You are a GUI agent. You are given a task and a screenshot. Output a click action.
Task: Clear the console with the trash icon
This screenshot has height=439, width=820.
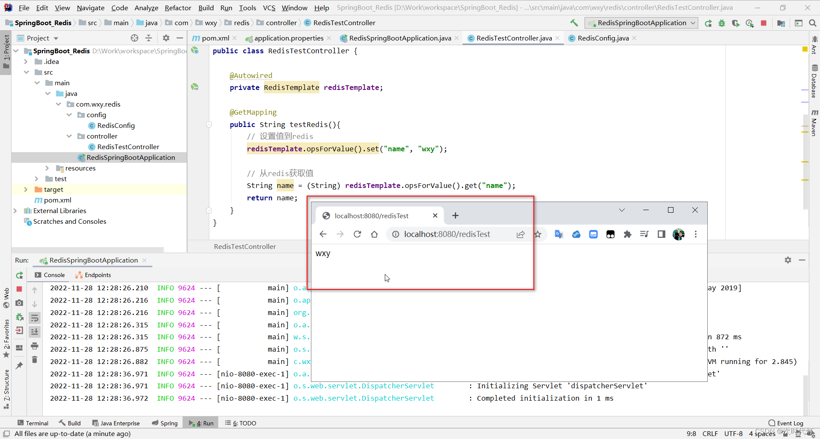34,359
